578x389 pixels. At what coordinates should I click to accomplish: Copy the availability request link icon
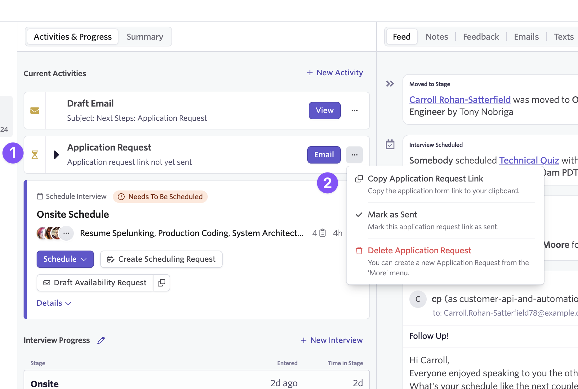(x=162, y=282)
